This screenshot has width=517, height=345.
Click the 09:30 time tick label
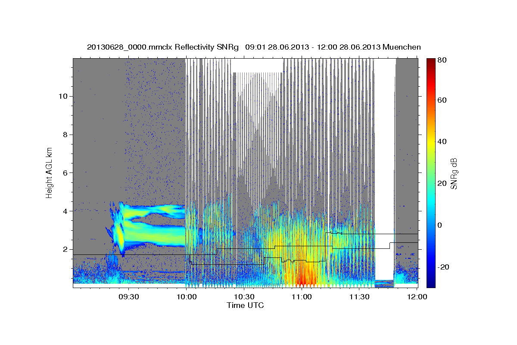128,297
